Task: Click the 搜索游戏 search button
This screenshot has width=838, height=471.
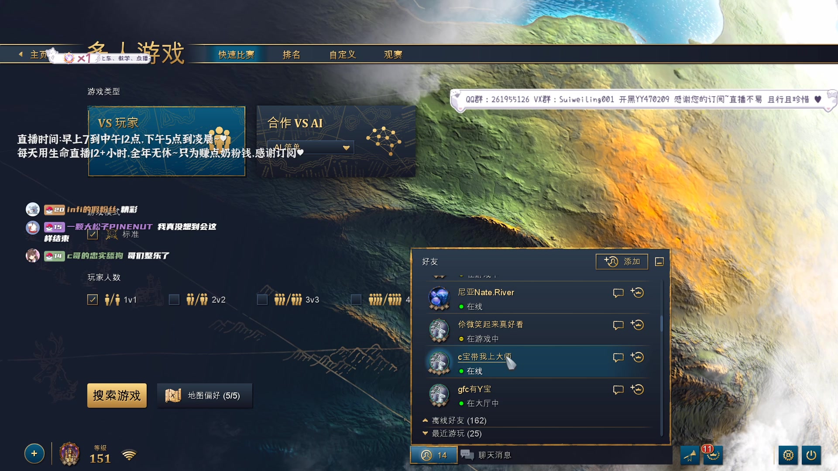Action: (x=117, y=395)
